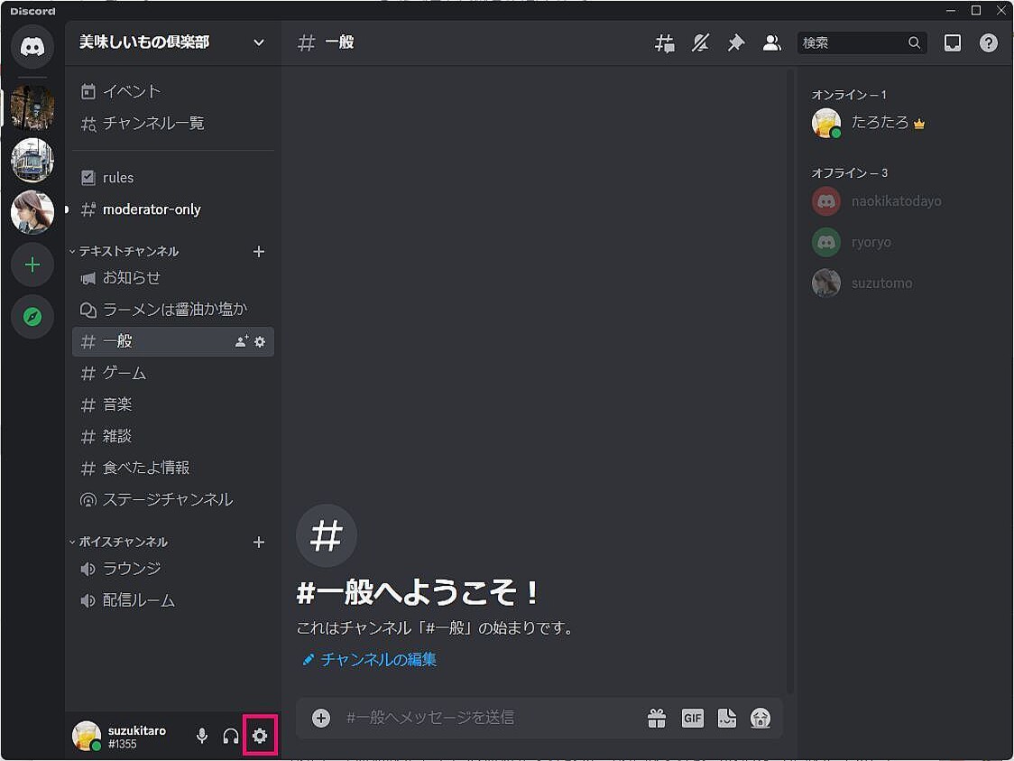Click the create invite icon next to 一般
1014x761 pixels.
240,341
